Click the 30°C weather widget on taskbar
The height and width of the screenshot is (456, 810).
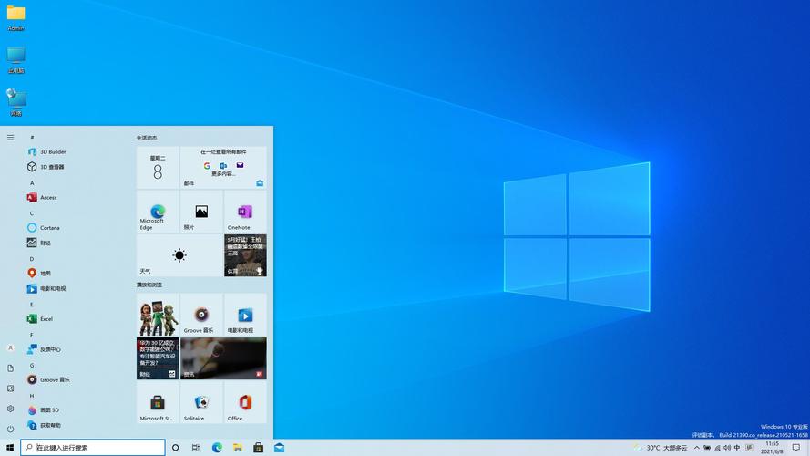coord(661,447)
